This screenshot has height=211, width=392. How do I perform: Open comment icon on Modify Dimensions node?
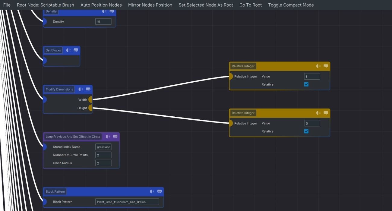tap(88, 89)
